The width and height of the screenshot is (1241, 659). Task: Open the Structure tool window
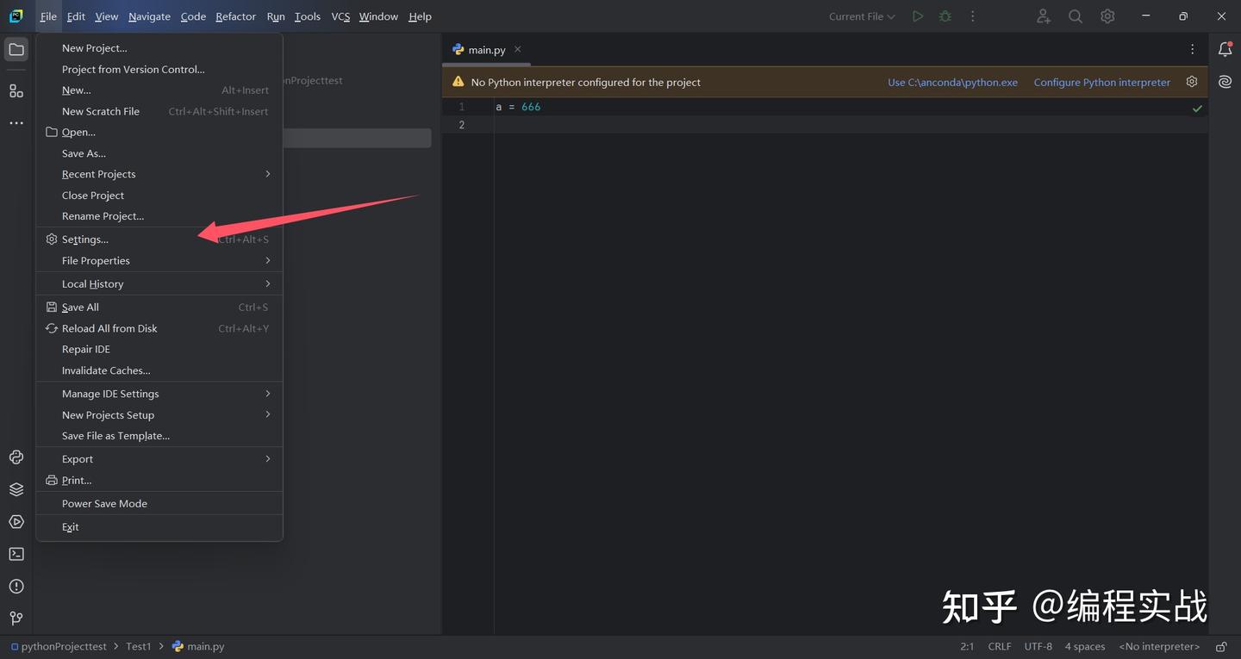pos(16,91)
